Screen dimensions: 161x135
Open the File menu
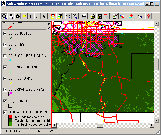coord(5,9)
